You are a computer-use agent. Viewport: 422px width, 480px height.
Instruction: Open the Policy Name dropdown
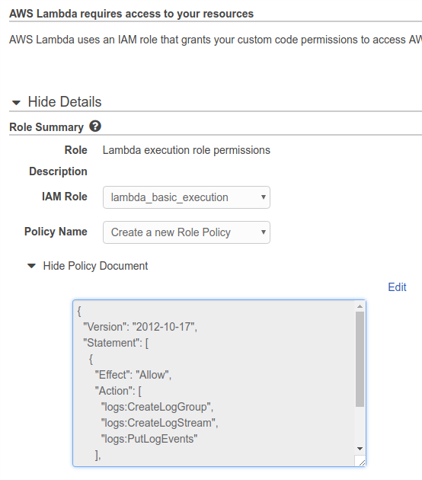187,232
